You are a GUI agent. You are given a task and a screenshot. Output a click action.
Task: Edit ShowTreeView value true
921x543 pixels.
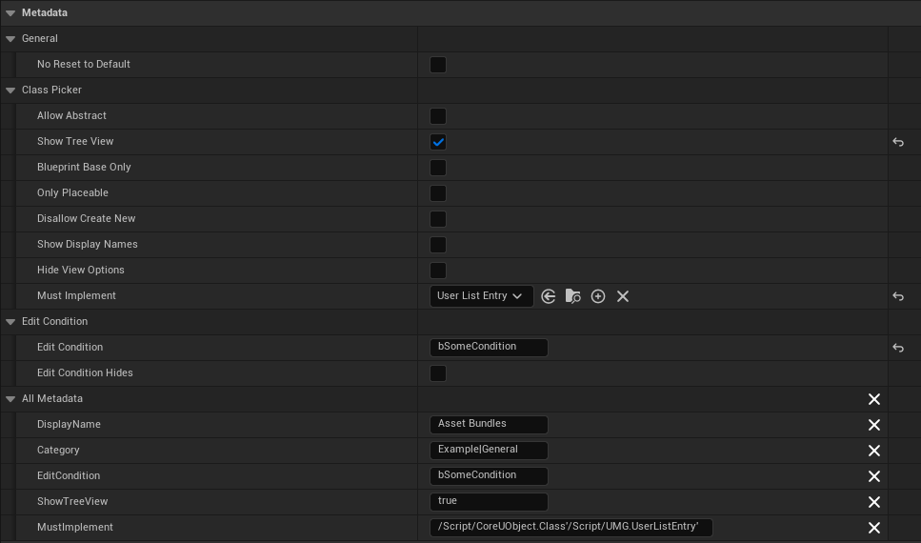[489, 502]
